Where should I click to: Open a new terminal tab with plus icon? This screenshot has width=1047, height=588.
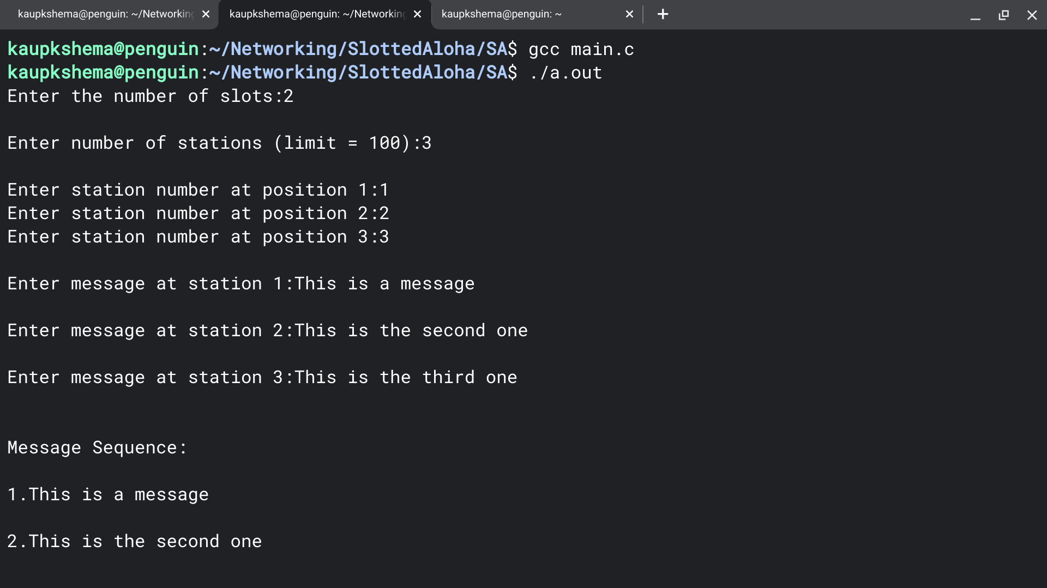663,14
